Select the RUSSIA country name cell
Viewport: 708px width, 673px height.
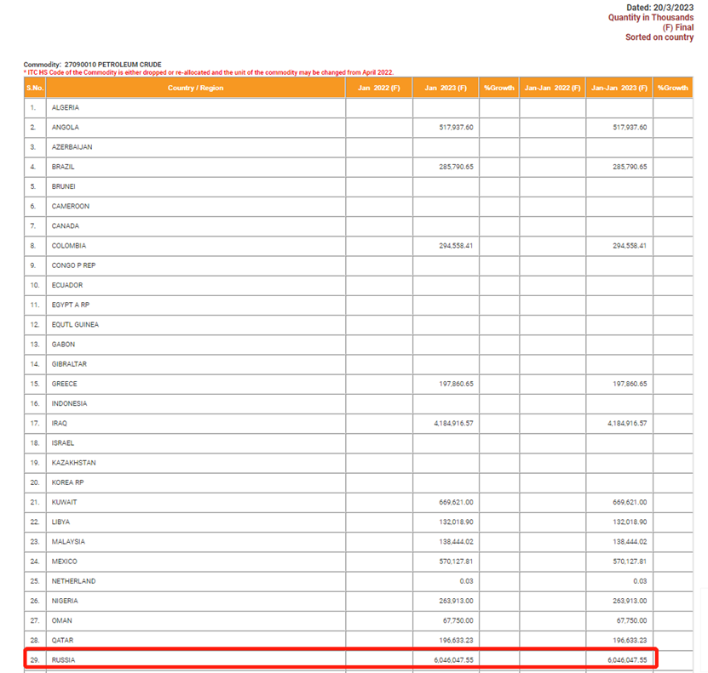[x=66, y=659]
